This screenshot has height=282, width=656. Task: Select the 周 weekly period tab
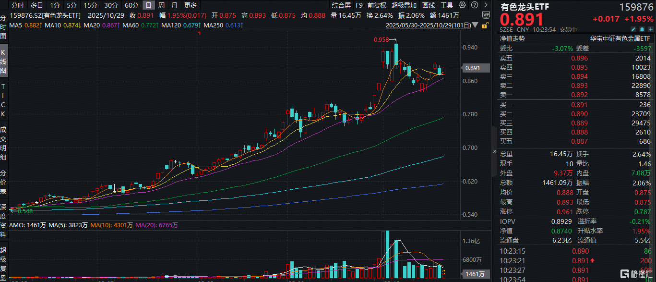pyautogui.click(x=161, y=5)
